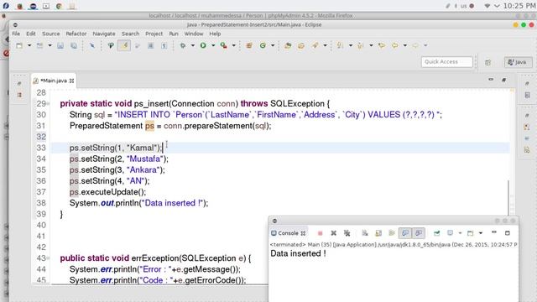Click the Clear Console icon
This screenshot has width=537, height=302.
(x=365, y=233)
